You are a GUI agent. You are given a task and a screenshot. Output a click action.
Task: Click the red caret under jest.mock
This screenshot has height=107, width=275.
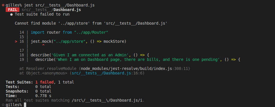43,45
